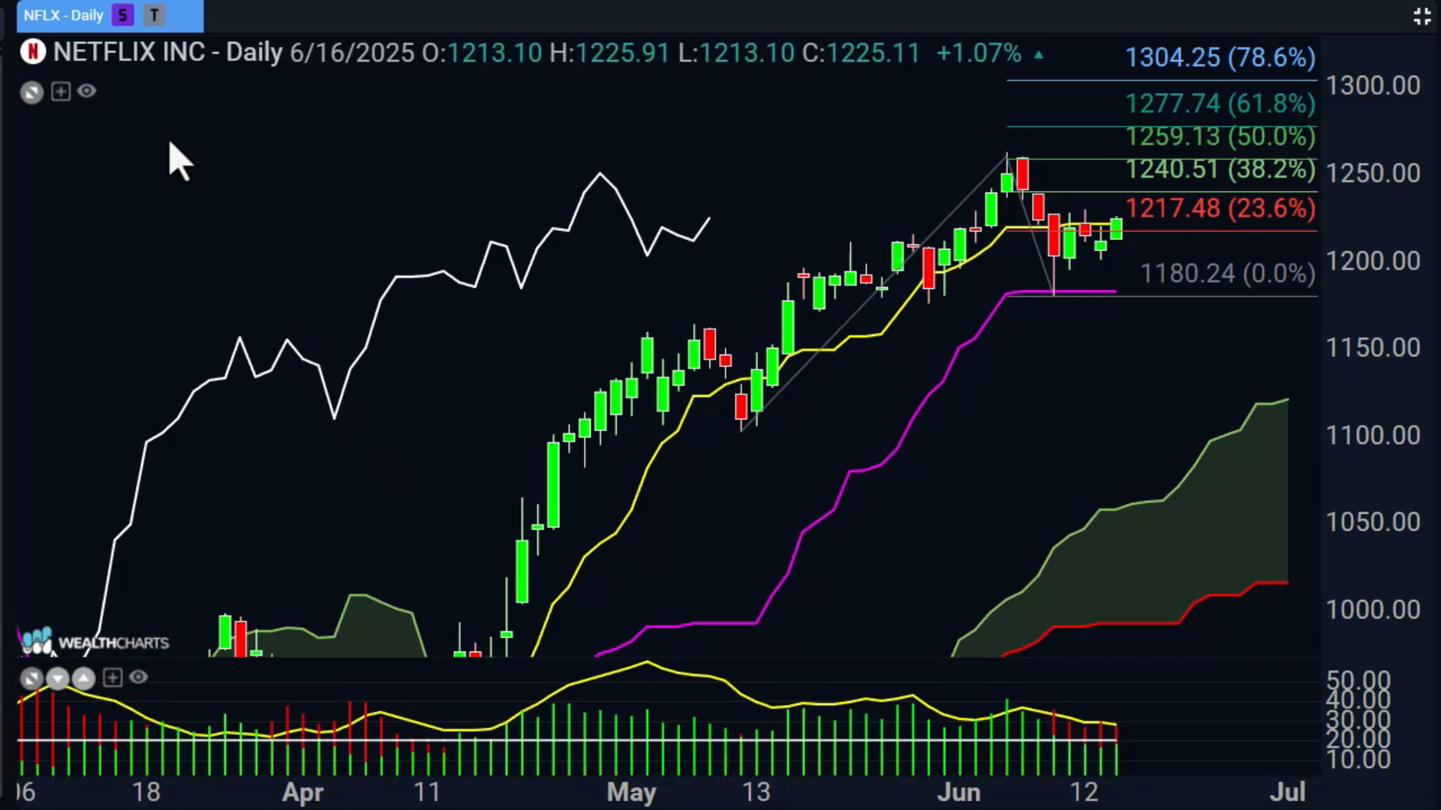Screen dimensions: 1441x810
Task: Click the Netflix logo icon
Action: click(x=33, y=52)
